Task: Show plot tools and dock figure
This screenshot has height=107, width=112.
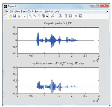Action: coord(80,16)
